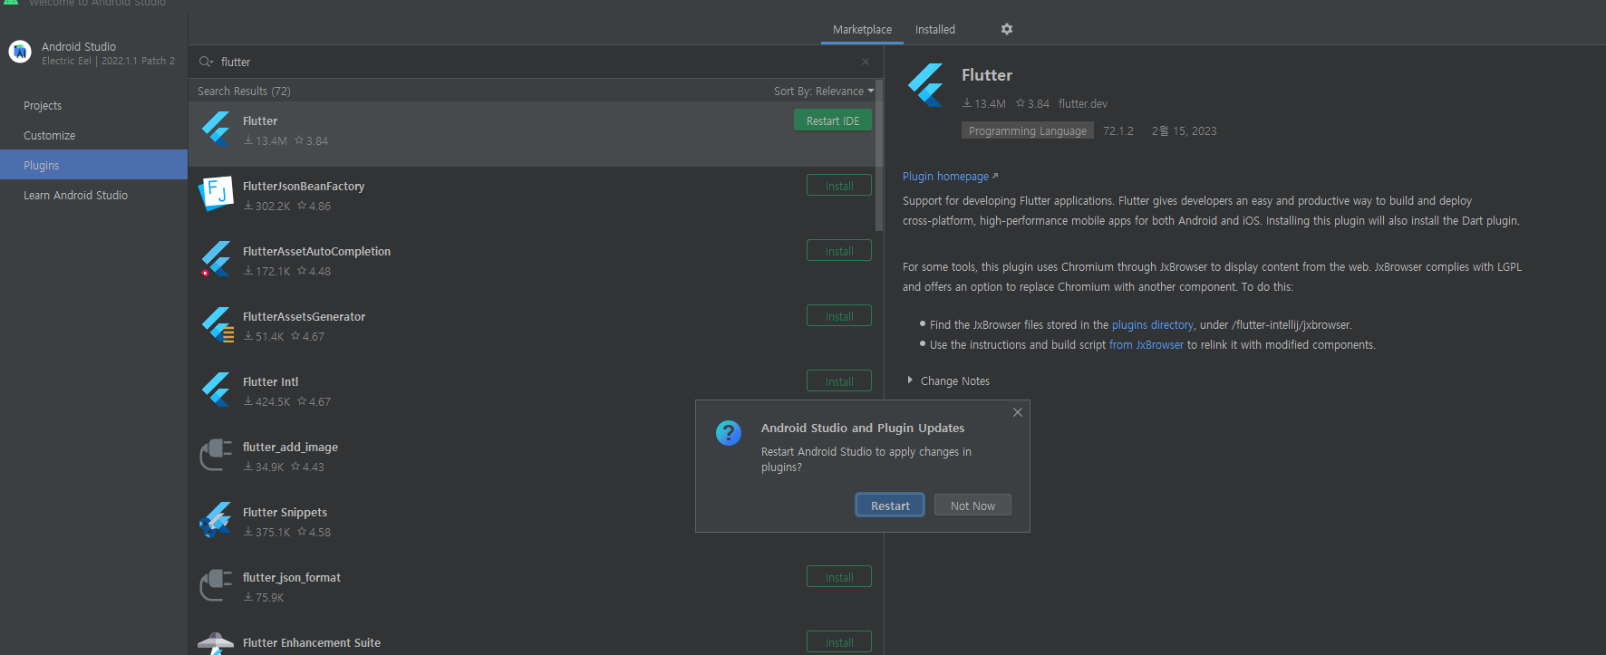This screenshot has height=655, width=1606.
Task: Select the FlutterAssetAutoCompletion result name
Action: point(316,251)
